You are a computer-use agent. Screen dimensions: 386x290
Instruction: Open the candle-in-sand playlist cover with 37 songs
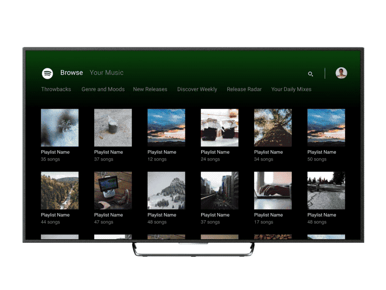[113, 128]
